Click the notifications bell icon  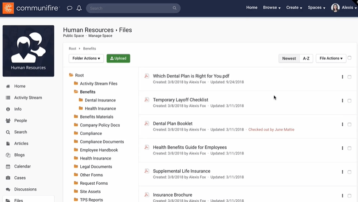coord(79,8)
